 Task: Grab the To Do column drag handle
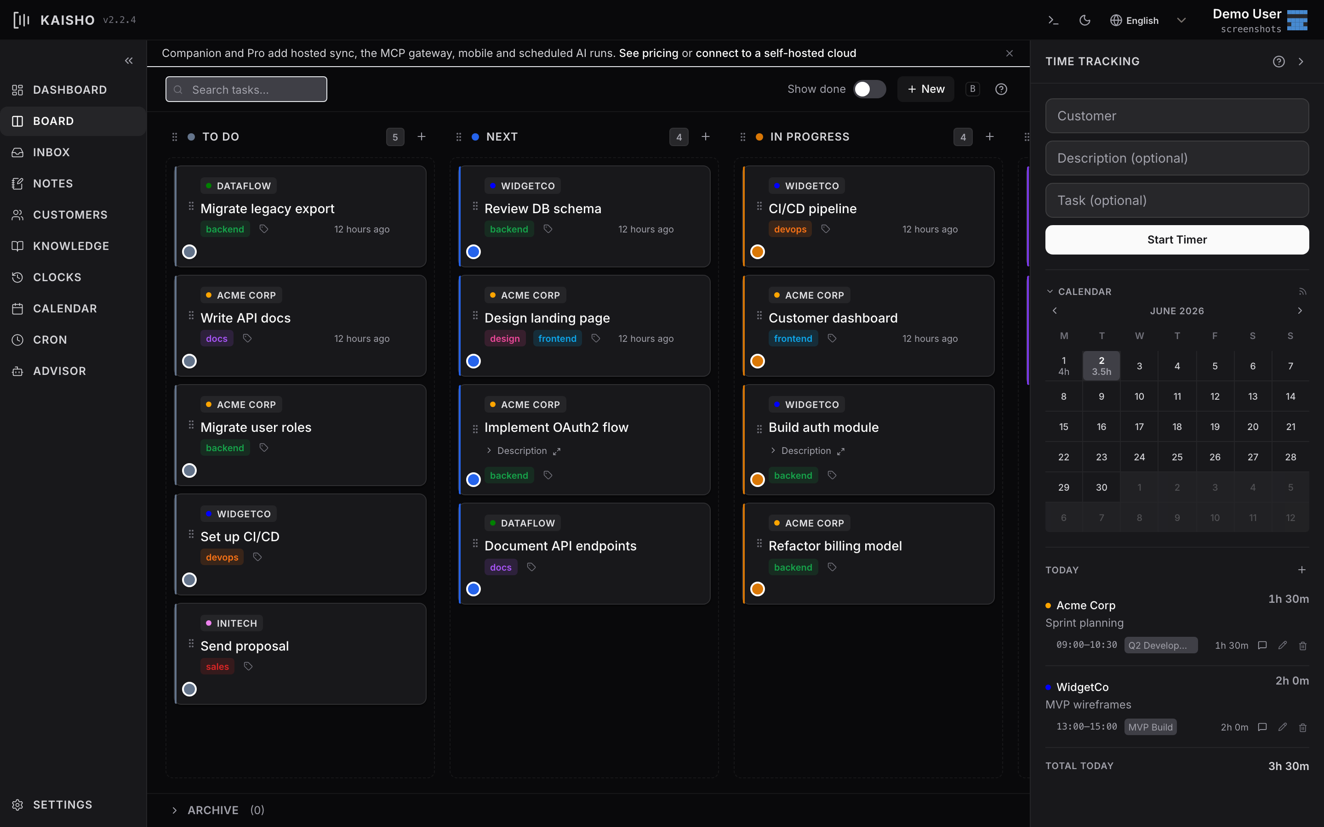click(x=175, y=137)
